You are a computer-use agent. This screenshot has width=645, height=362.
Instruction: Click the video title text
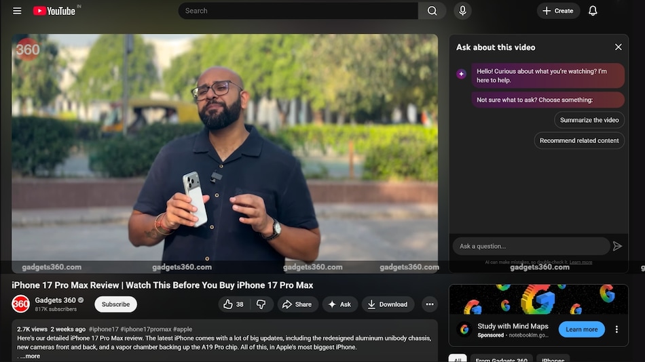(162, 285)
